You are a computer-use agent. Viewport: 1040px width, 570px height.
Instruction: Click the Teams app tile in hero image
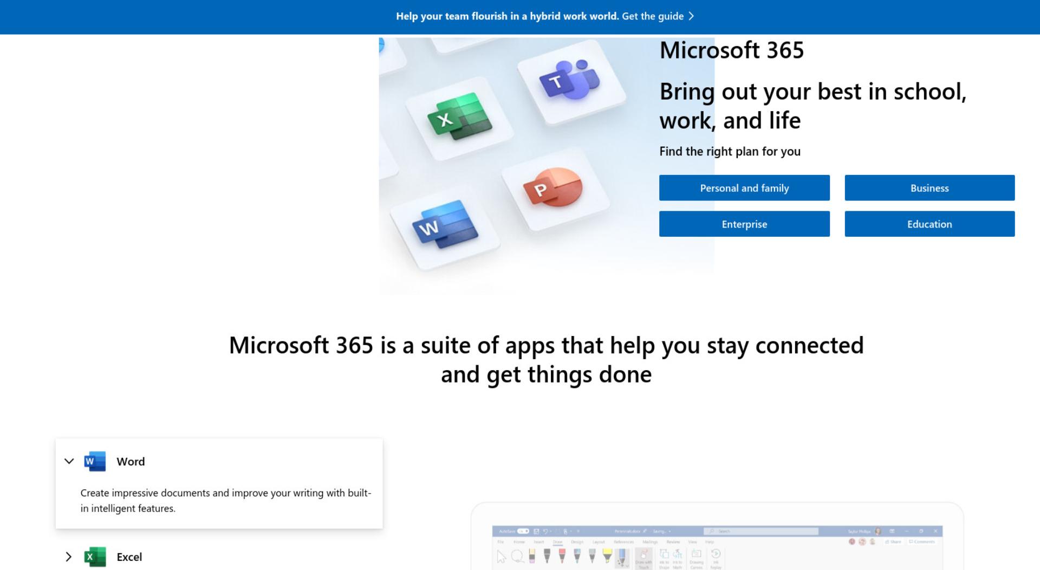(571, 82)
